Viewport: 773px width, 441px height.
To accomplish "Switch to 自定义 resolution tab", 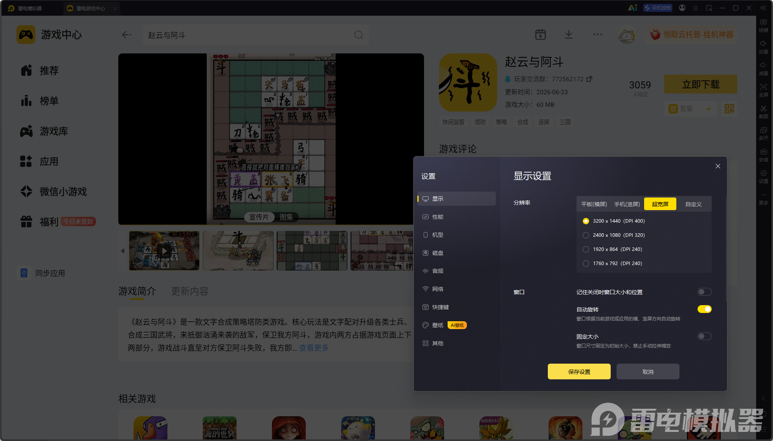I will pos(693,204).
